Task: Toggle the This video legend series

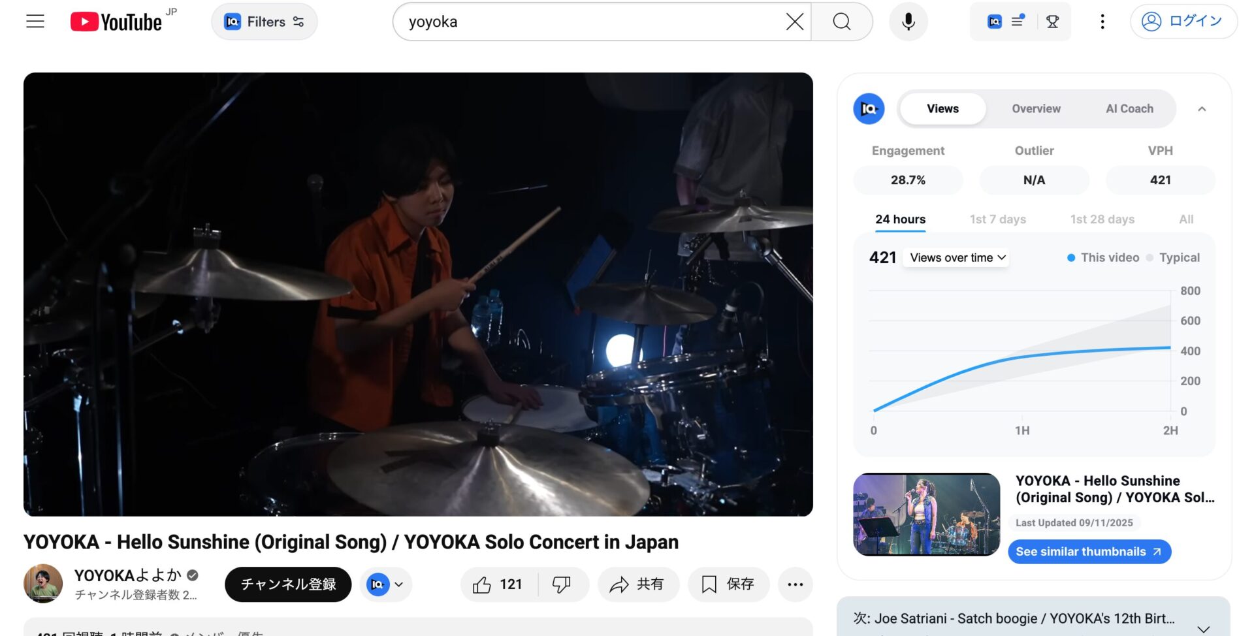Action: (1103, 257)
